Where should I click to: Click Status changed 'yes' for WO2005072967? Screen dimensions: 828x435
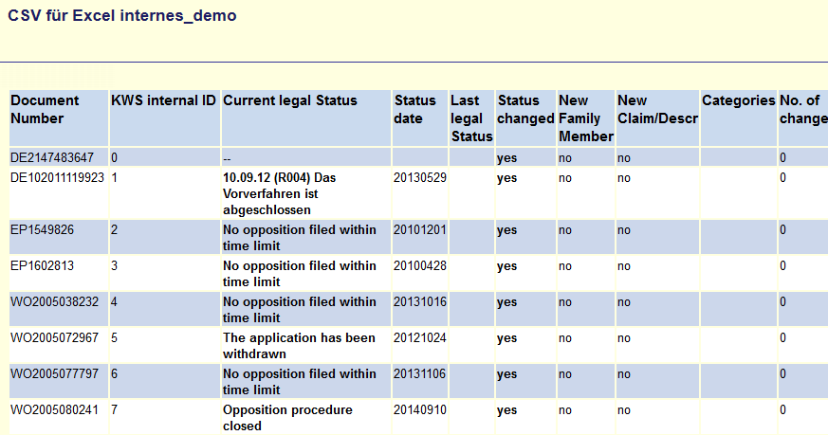click(x=506, y=338)
